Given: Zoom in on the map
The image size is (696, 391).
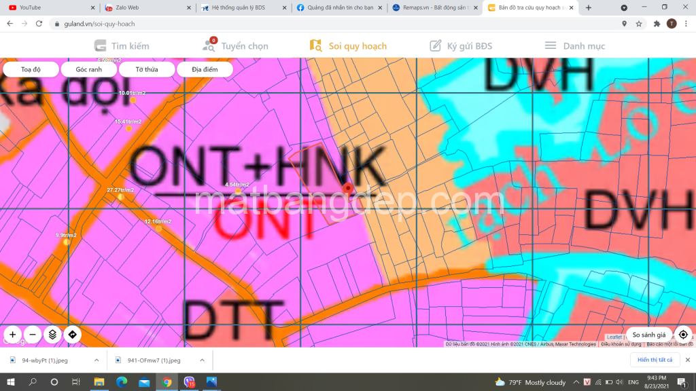Looking at the screenshot, I should [12, 335].
